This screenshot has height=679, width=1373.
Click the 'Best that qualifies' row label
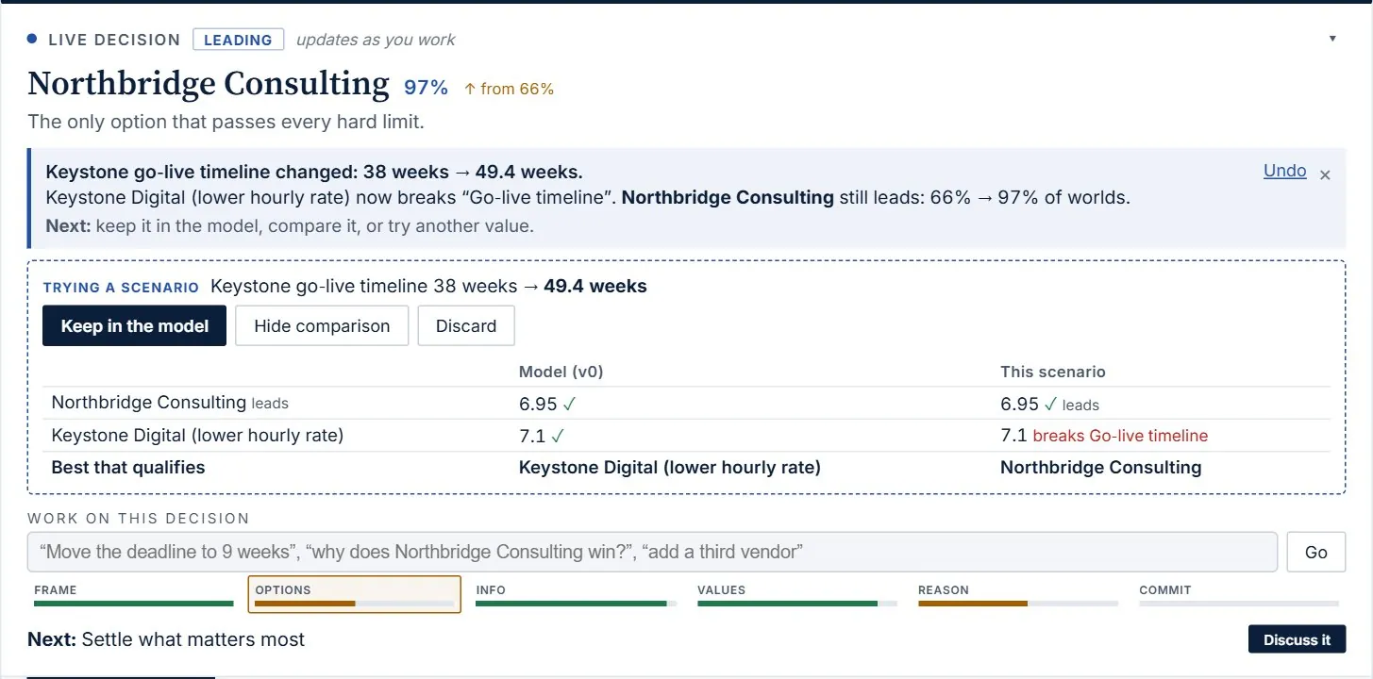pyautogui.click(x=128, y=468)
